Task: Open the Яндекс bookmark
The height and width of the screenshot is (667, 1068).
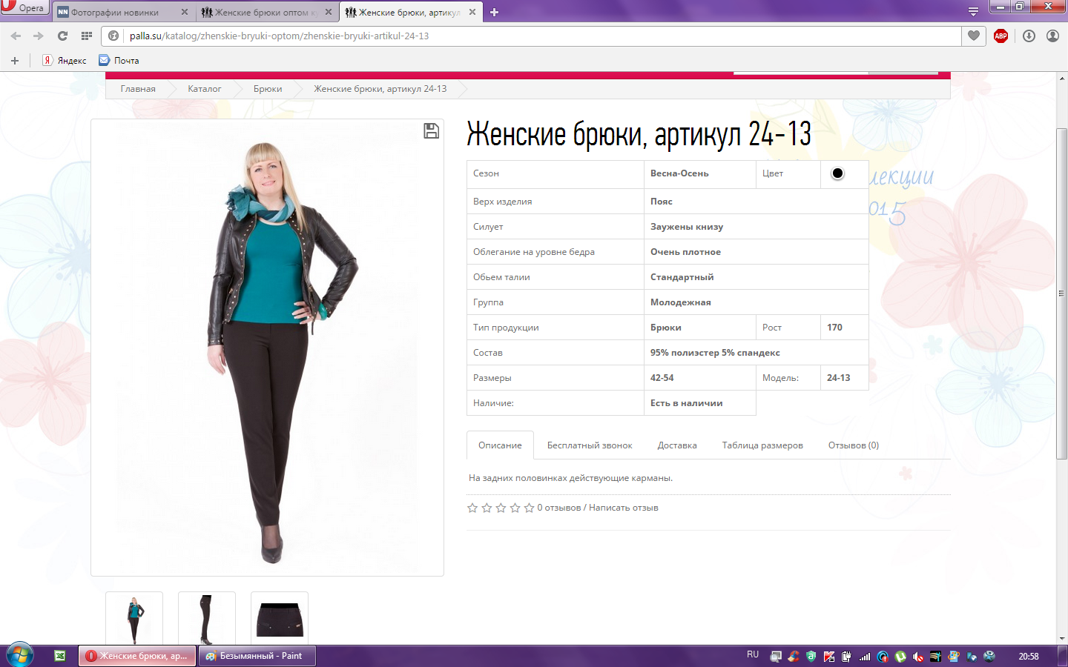Action: click(65, 61)
